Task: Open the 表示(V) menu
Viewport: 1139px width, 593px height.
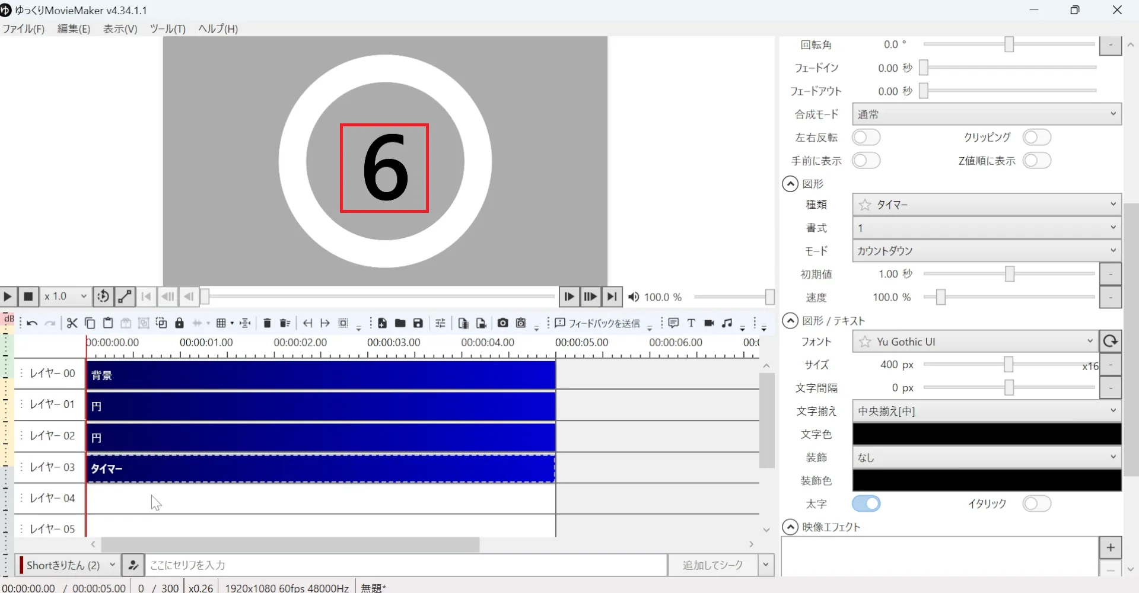Action: coord(120,28)
